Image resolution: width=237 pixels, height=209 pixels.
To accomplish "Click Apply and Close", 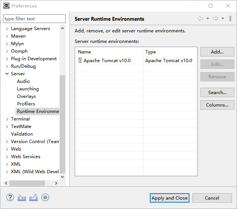I will pos(169,198).
